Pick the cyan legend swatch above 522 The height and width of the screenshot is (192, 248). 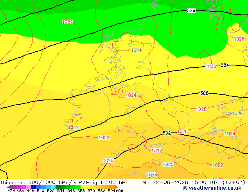53,187
